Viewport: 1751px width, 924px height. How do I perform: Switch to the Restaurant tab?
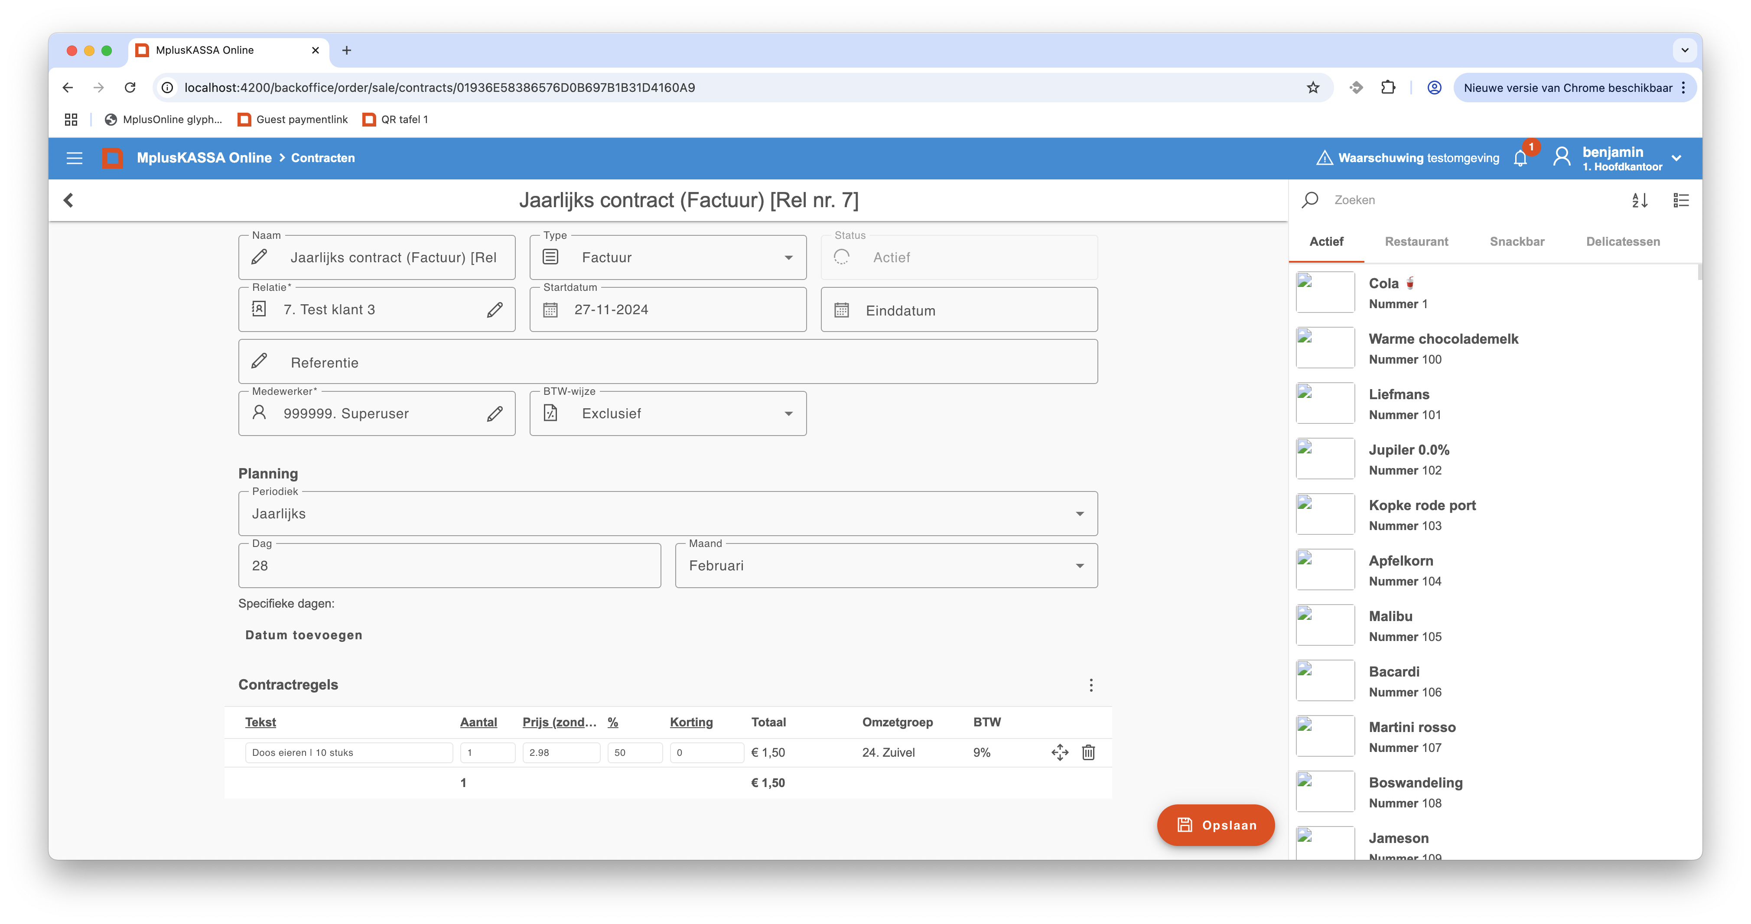[x=1416, y=241]
